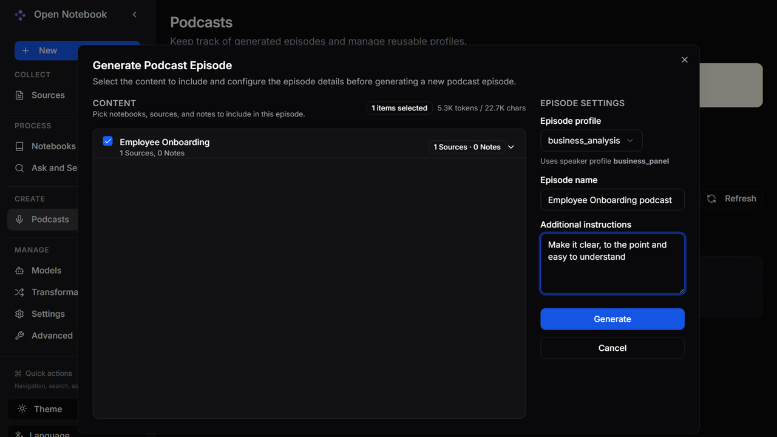Click the plus icon on New button

tap(25, 51)
